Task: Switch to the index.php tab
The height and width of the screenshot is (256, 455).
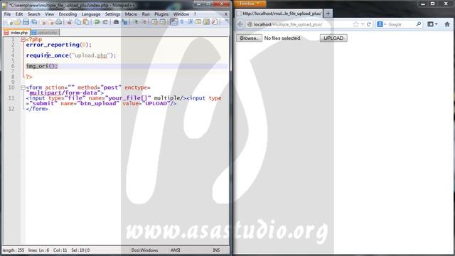Action: pyautogui.click(x=16, y=33)
